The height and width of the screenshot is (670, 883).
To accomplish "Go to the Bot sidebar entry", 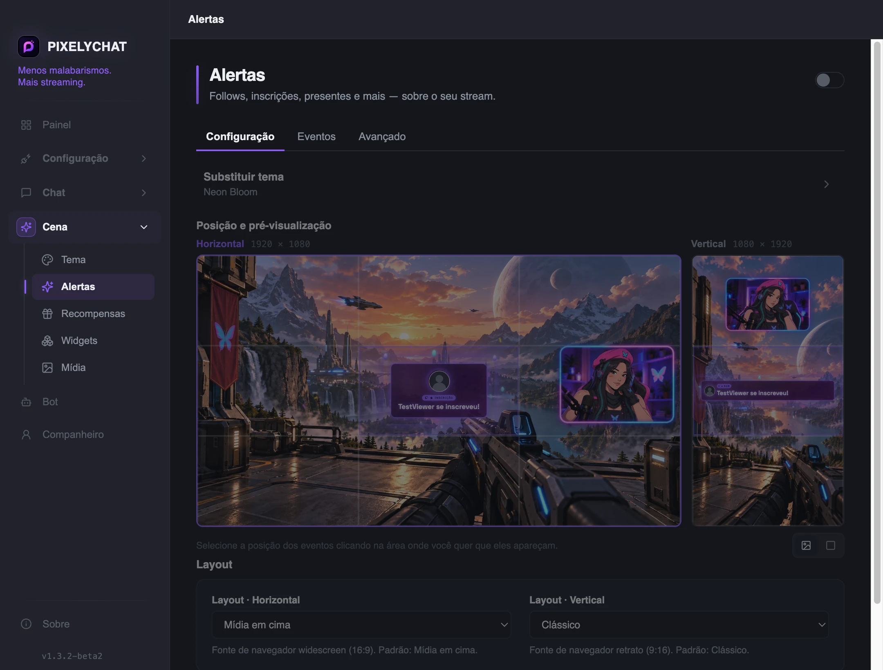I will 85,402.
